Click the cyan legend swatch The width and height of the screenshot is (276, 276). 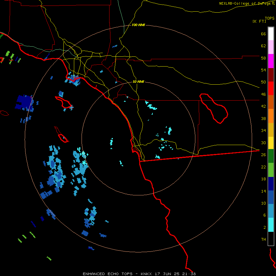click(271, 225)
